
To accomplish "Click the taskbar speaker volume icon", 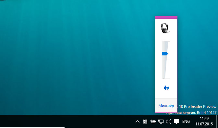I will coord(169,122).
